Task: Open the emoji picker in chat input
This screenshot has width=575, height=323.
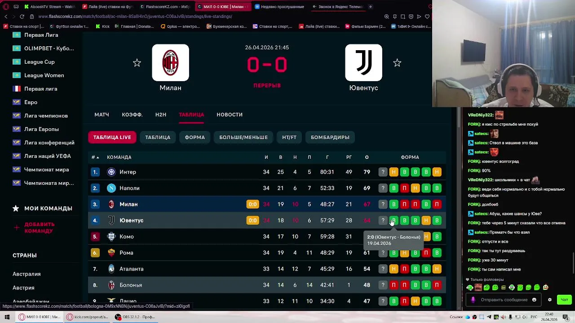Action: pos(534,300)
